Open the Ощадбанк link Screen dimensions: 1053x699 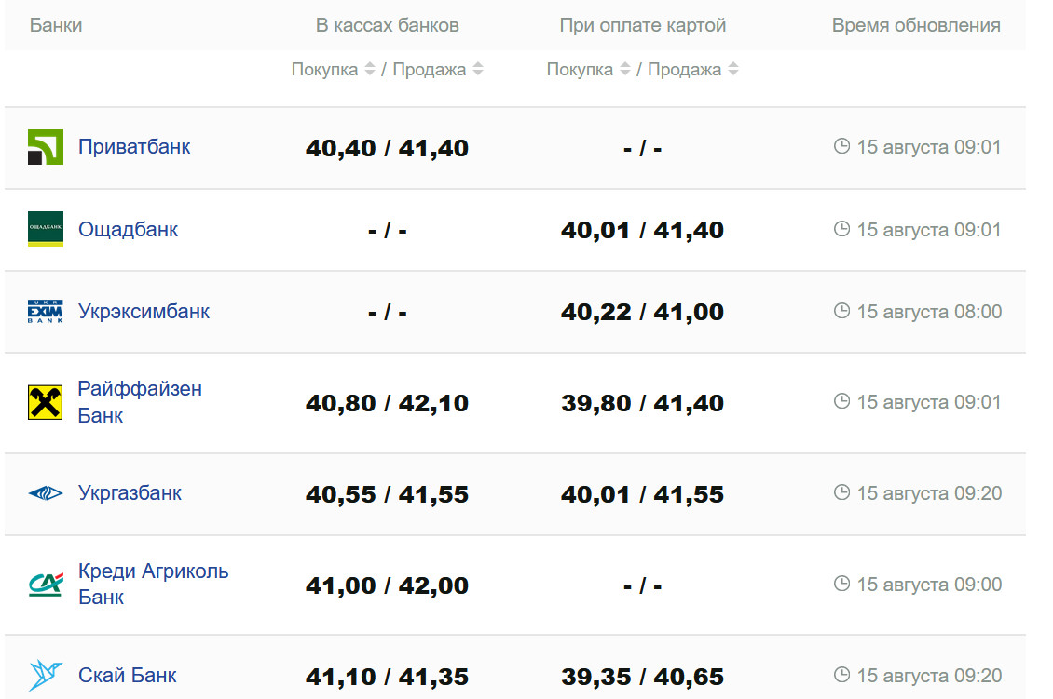pos(128,229)
